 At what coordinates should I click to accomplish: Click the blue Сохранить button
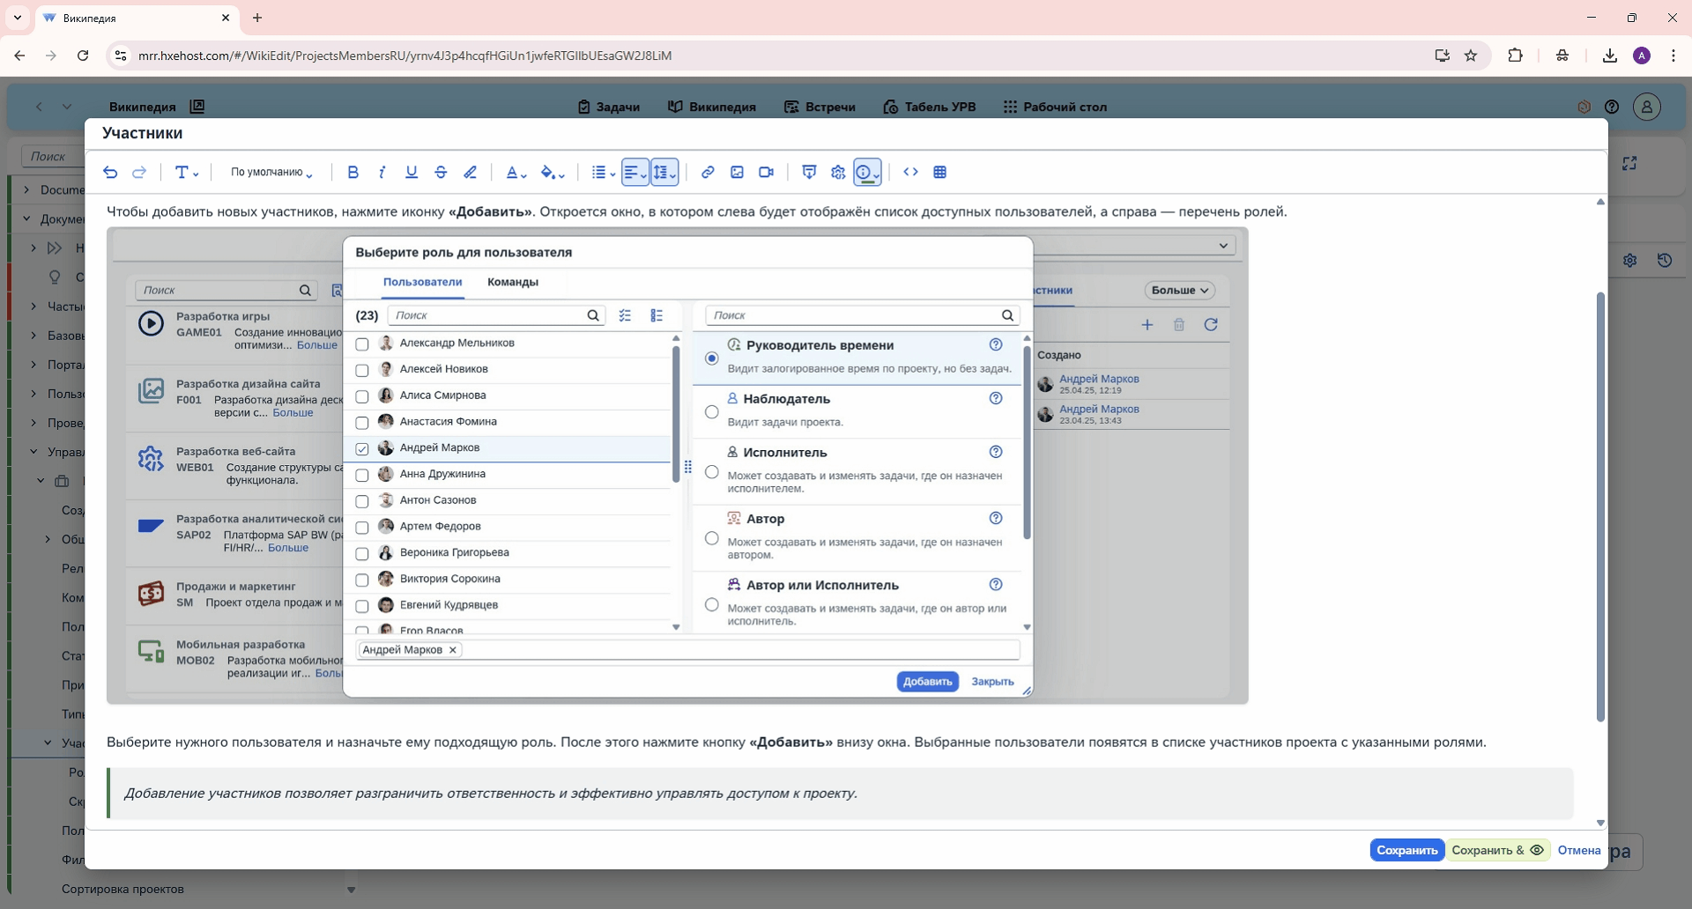(1406, 850)
